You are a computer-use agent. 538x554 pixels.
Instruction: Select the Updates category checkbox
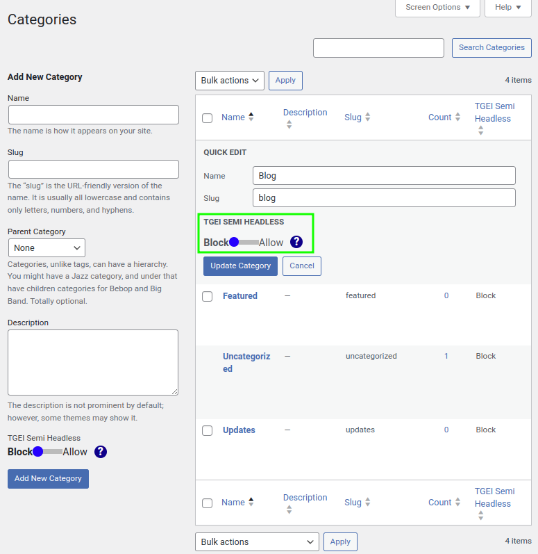[207, 430]
